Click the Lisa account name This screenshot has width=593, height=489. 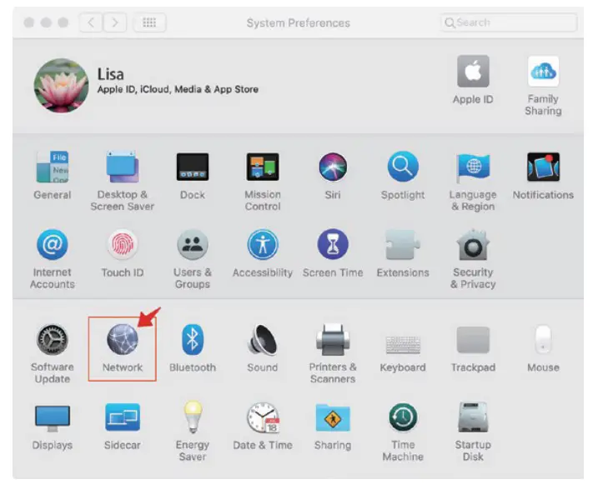[x=110, y=74]
